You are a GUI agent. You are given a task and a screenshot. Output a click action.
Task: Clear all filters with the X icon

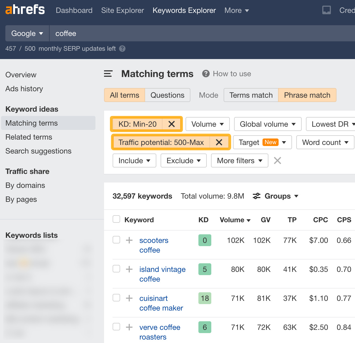click(277, 160)
